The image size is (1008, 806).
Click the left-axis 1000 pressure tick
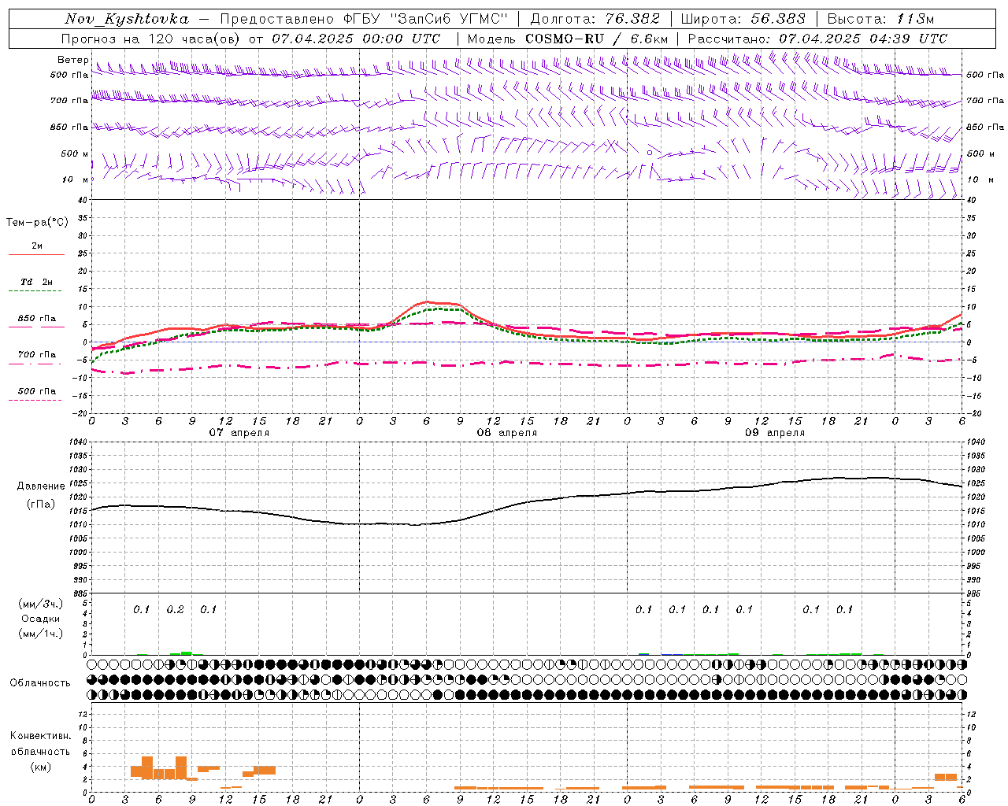click(x=79, y=553)
